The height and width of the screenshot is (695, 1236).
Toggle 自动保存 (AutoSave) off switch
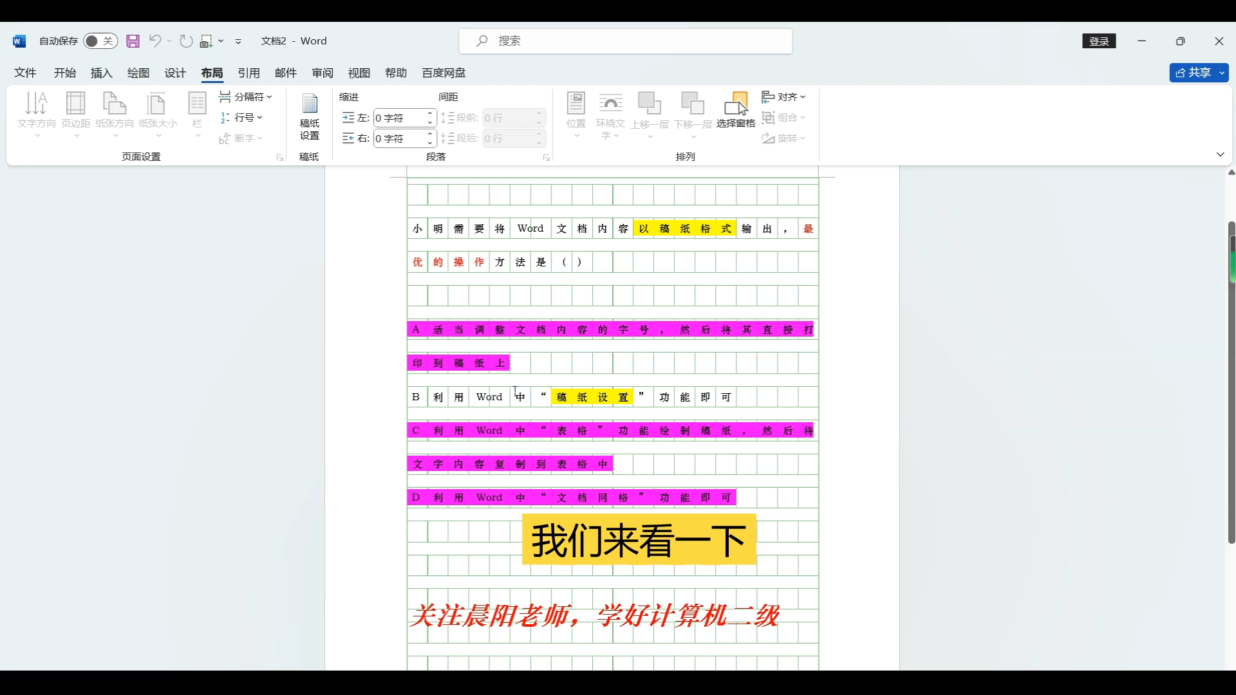[x=100, y=41]
